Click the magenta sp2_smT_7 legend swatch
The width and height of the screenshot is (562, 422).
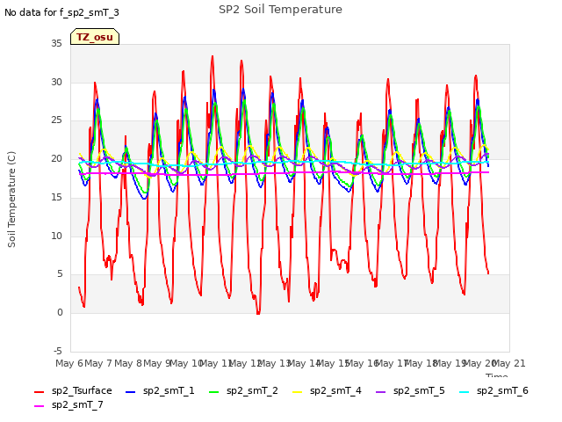pos(39,406)
